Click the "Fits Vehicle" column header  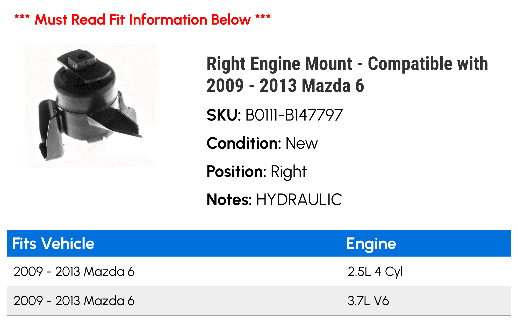click(x=53, y=244)
